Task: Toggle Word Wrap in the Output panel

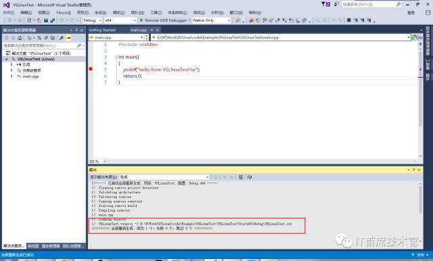Action: click(250, 177)
